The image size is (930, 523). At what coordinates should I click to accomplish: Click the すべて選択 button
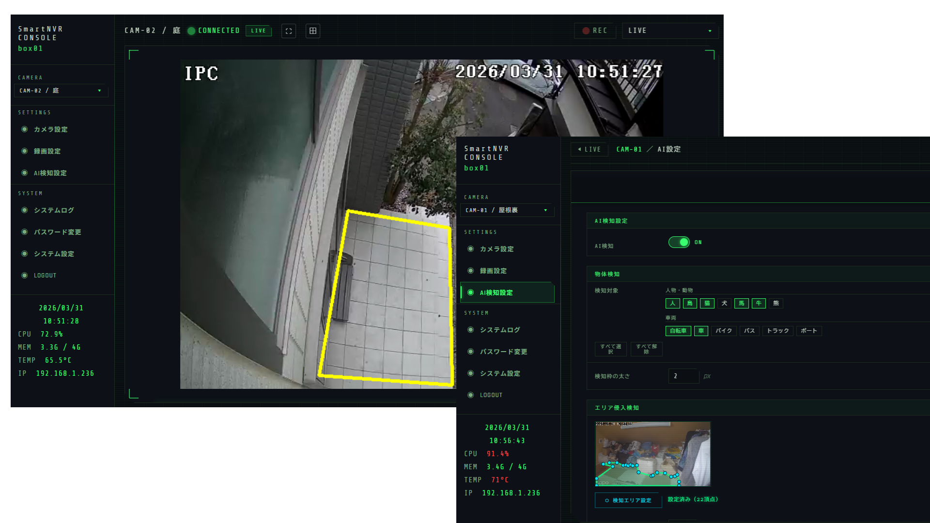(610, 349)
